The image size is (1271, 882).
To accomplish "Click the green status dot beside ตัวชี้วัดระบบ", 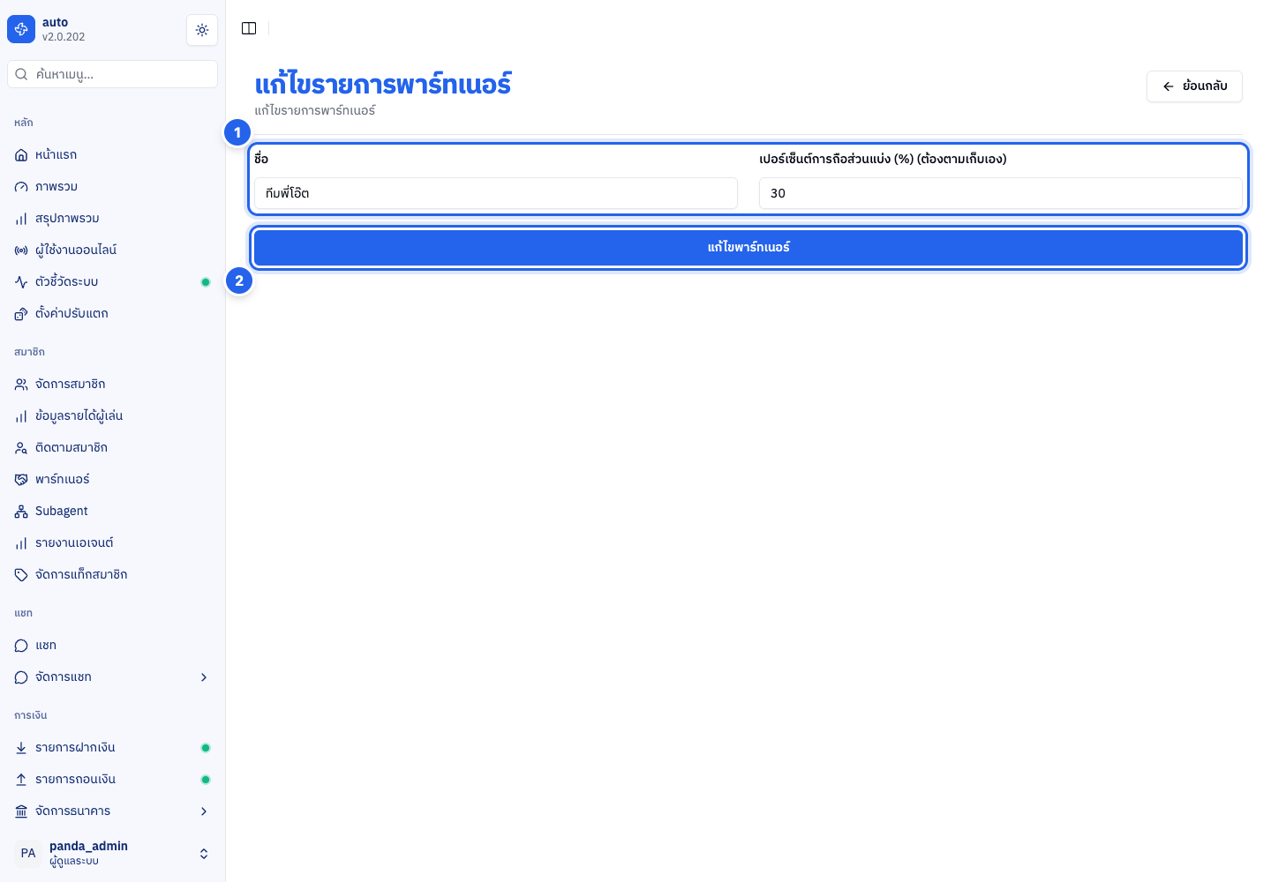I will pos(206,282).
